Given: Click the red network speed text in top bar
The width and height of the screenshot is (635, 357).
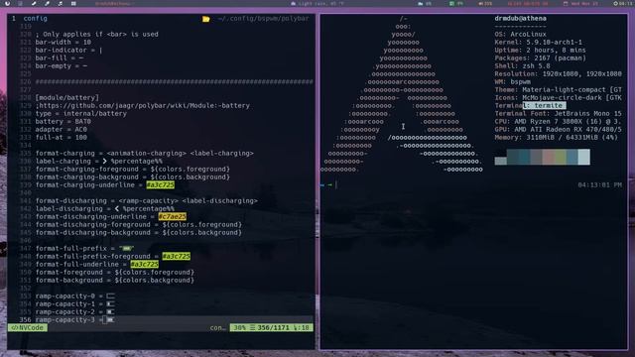Looking at the screenshot, I should point(528,4).
